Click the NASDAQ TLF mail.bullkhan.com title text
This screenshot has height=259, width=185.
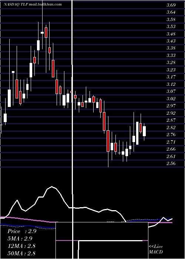pyautogui.click(x=33, y=4)
